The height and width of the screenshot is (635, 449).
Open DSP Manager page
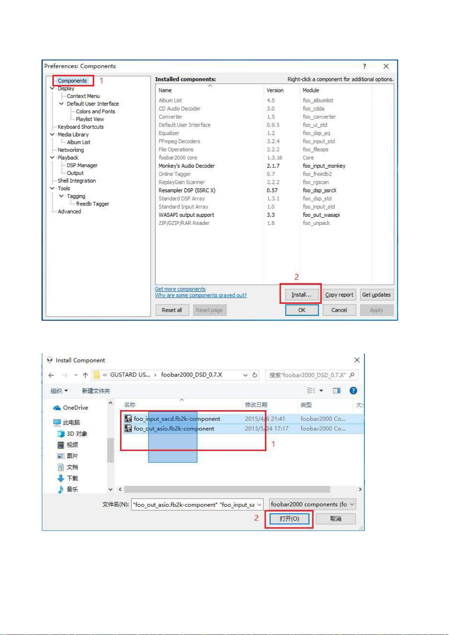pyautogui.click(x=82, y=165)
